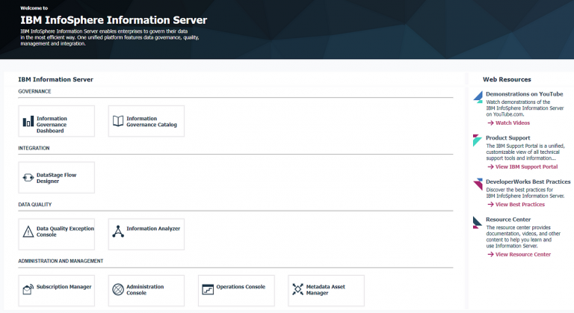Click the DeveloperWorks Best Practices magenta icon

(x=478, y=184)
